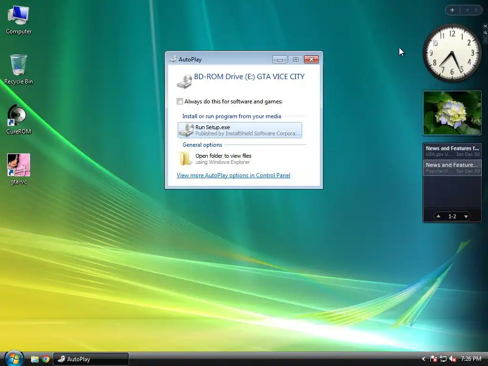Open the second News and Features headline
Screen dimensions: 488x366
452,168
